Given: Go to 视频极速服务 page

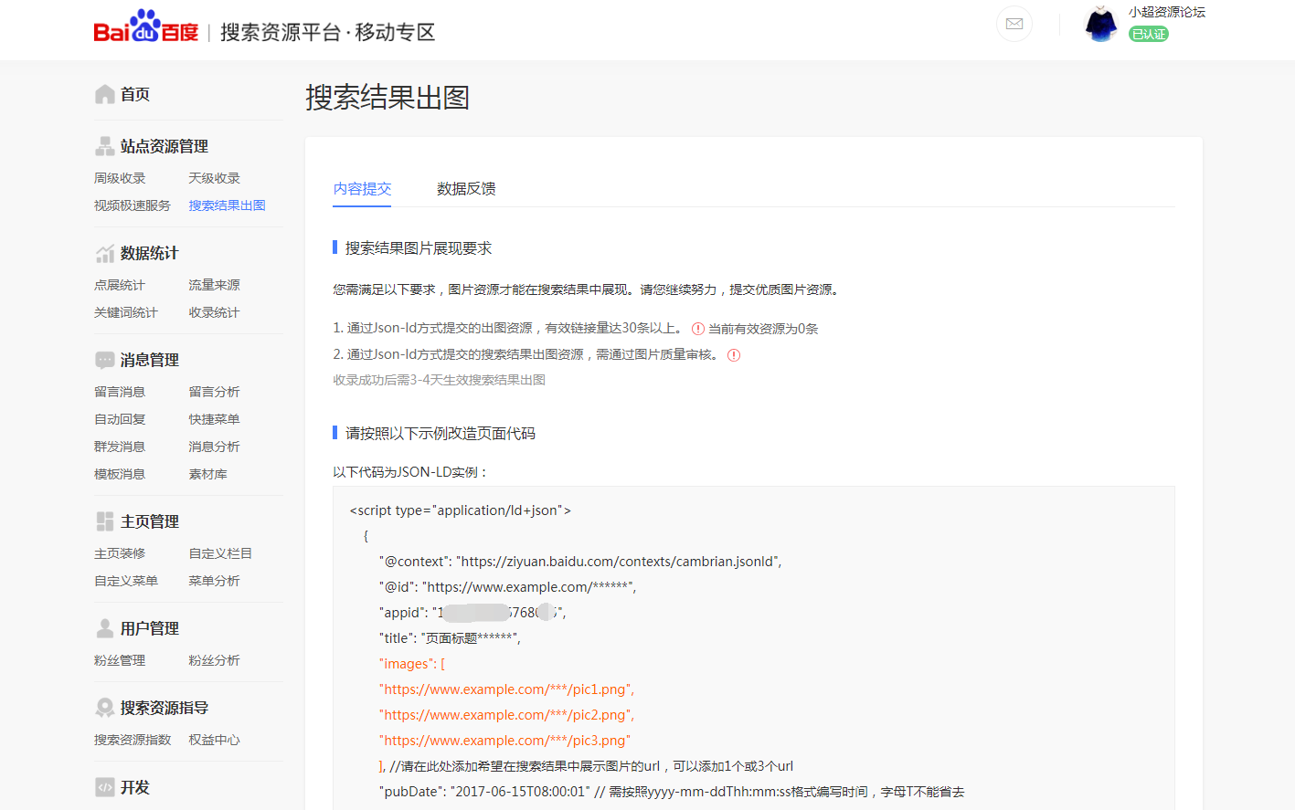Looking at the screenshot, I should pyautogui.click(x=133, y=205).
